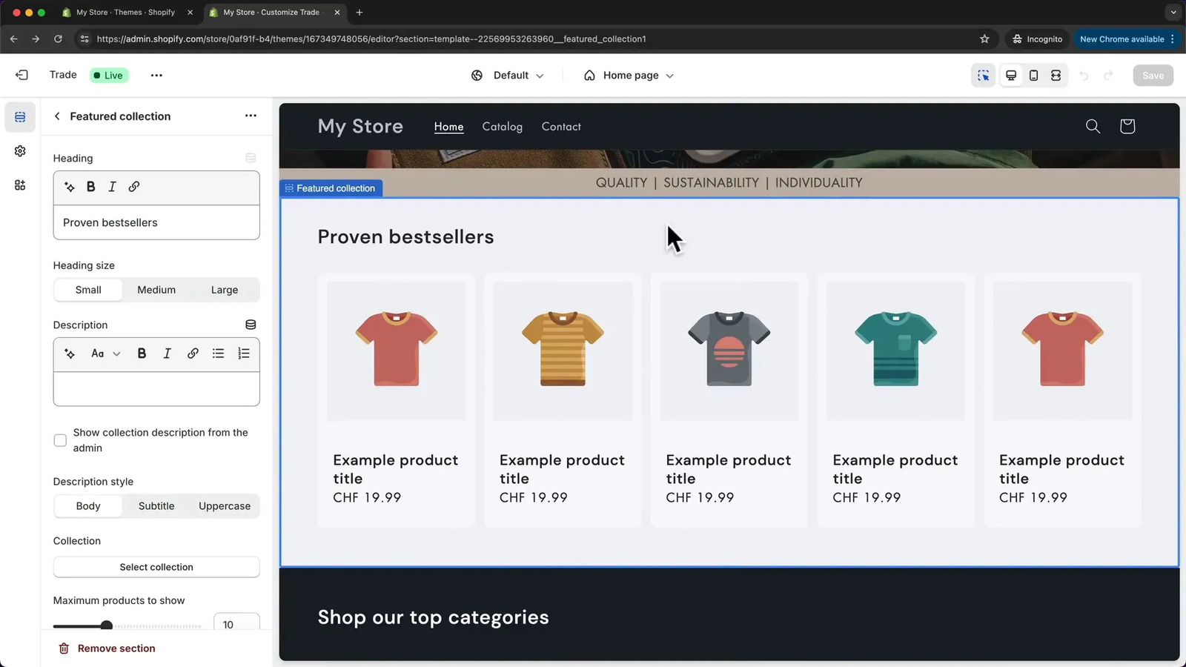Screen dimensions: 1186x667
Task: Apply bold in the Description editor
Action: tap(142, 354)
